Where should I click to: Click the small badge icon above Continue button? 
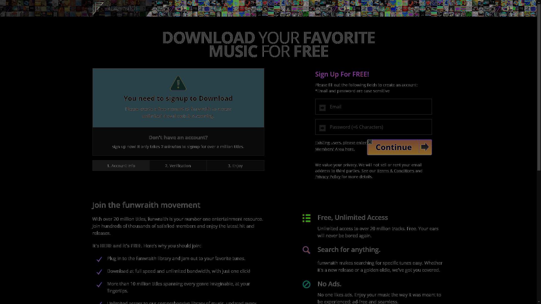pyautogui.click(x=370, y=142)
